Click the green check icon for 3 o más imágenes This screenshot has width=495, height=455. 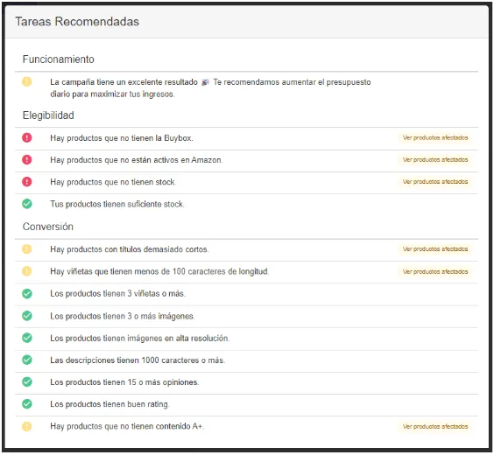pos(27,316)
